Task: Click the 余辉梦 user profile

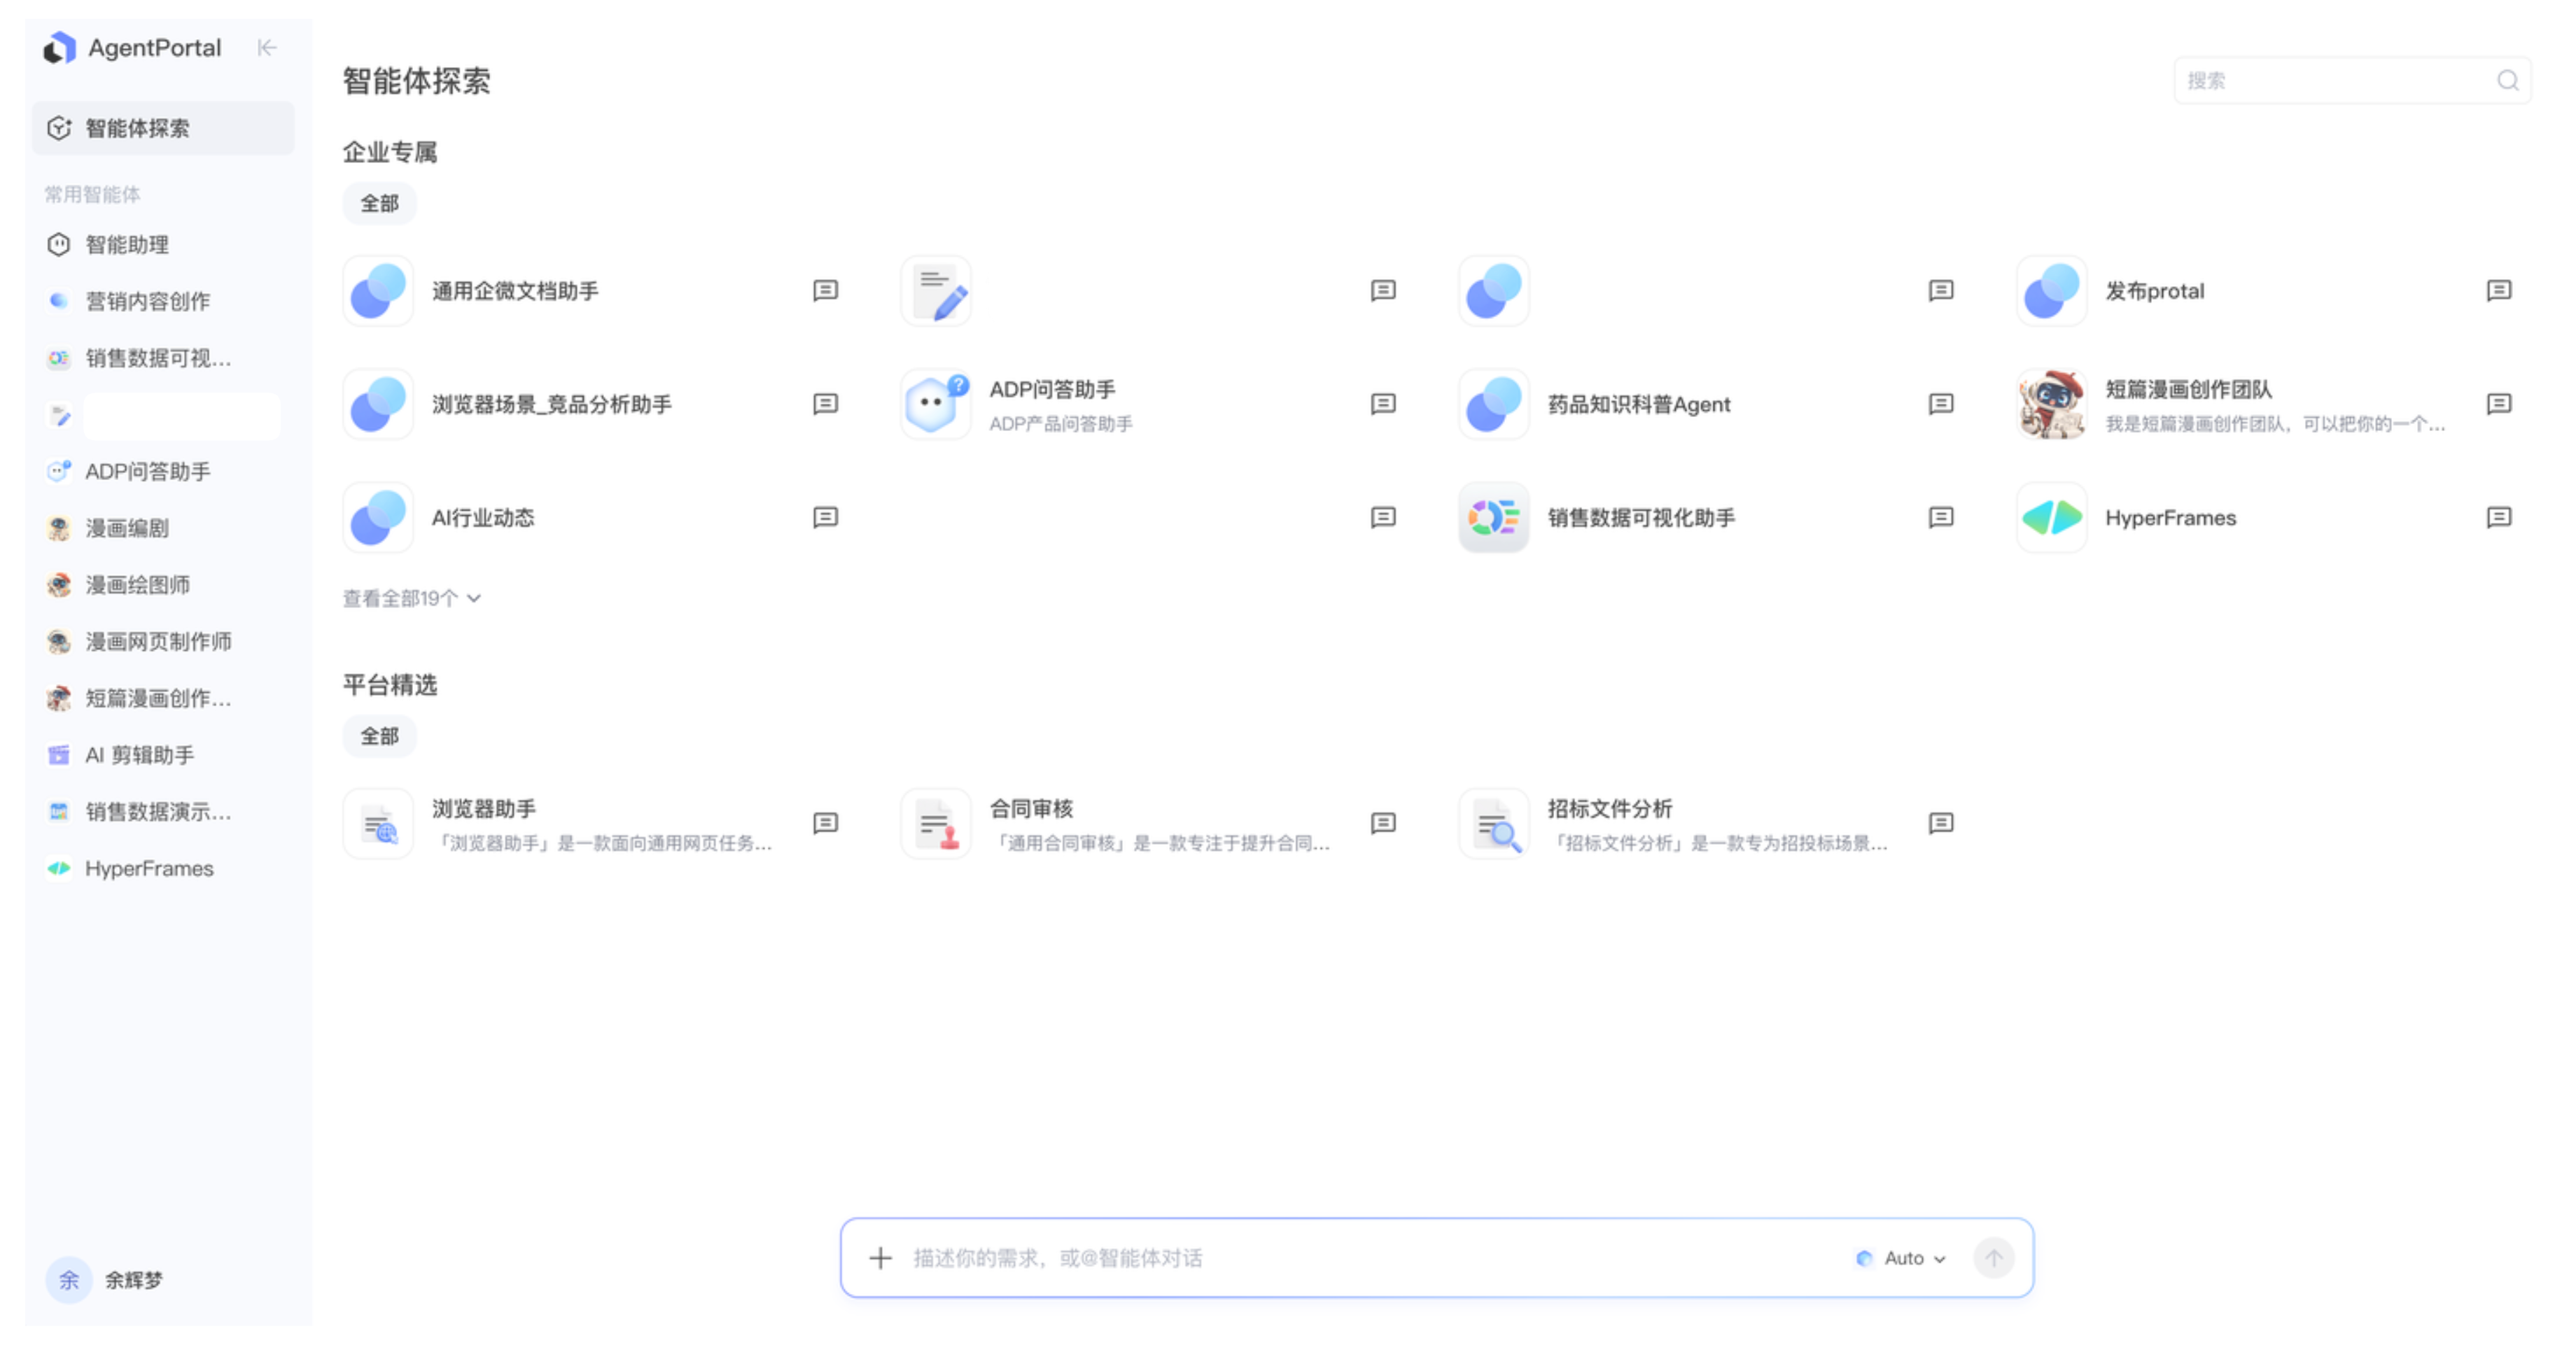Action: pos(105,1279)
